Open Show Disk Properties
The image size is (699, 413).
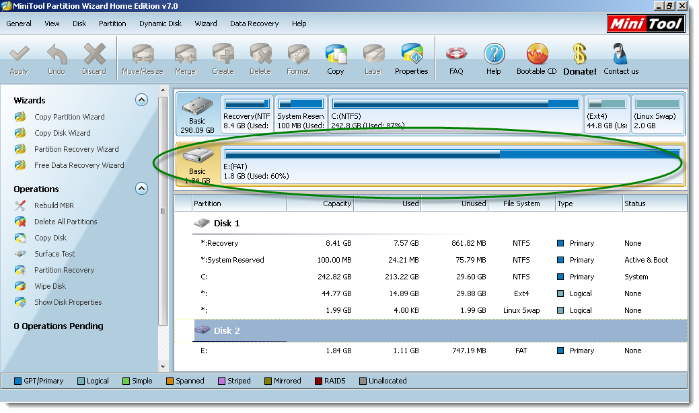pyautogui.click(x=68, y=302)
